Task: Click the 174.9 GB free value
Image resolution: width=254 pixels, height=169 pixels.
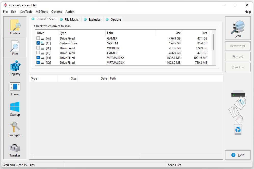Action: (201, 48)
